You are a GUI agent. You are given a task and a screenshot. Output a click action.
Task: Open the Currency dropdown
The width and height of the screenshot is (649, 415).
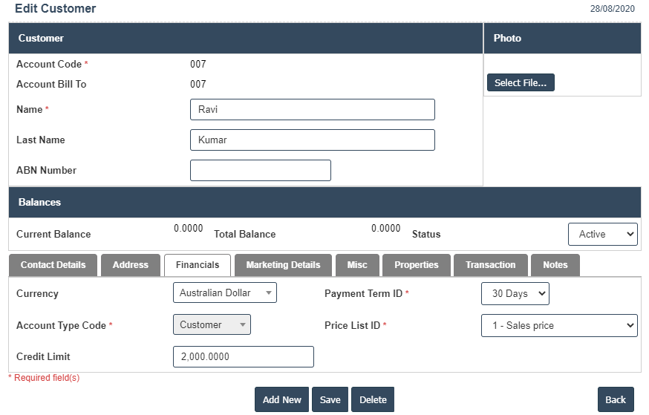click(224, 293)
